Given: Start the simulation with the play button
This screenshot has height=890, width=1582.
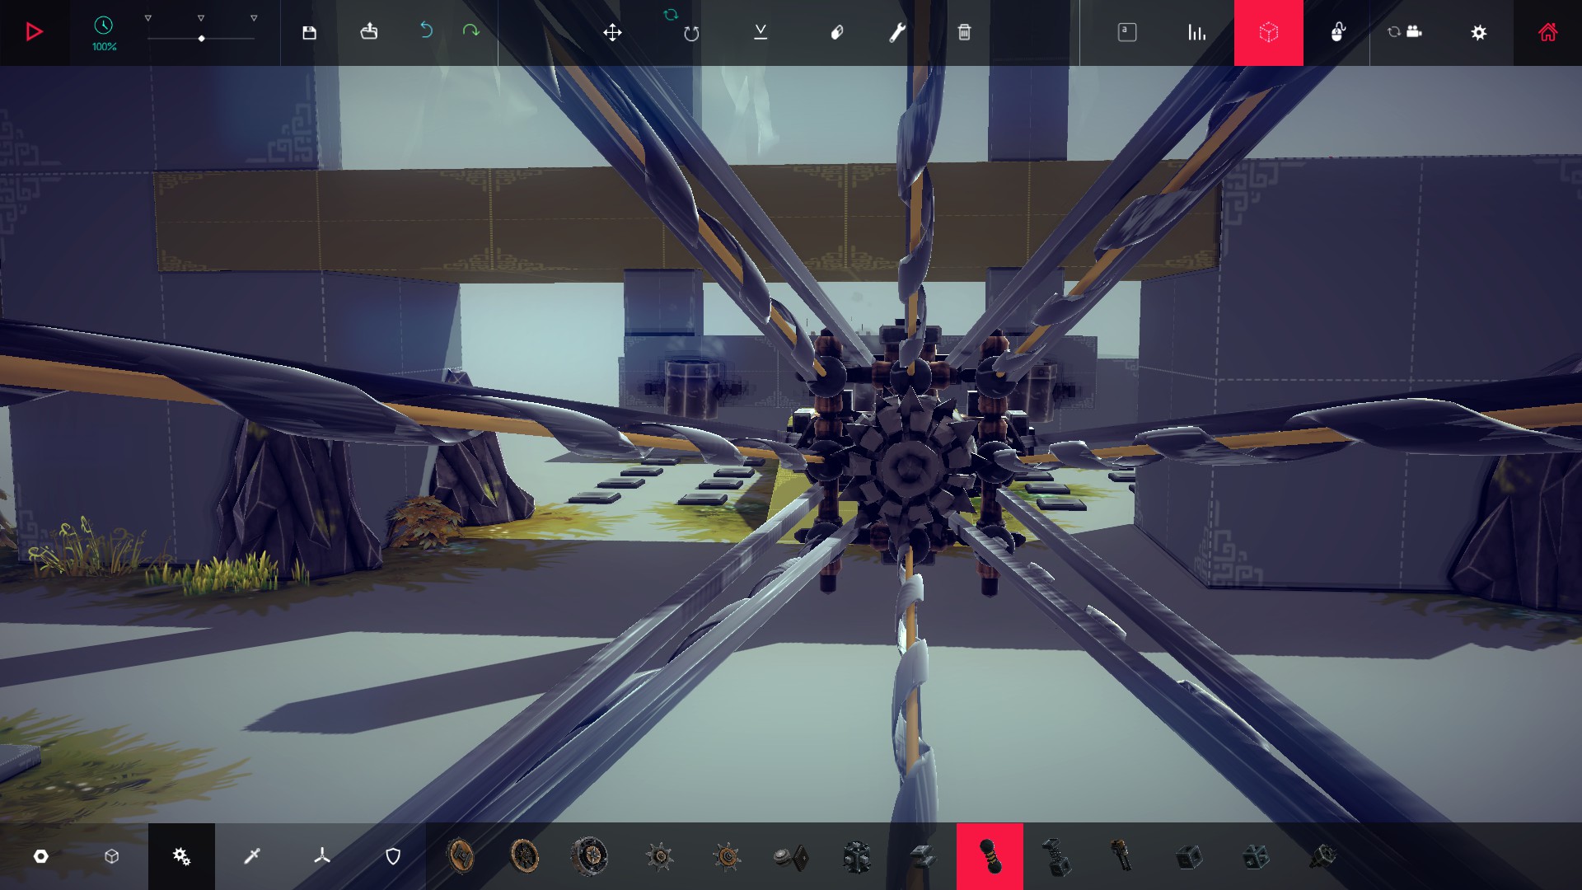Looking at the screenshot, I should [34, 32].
